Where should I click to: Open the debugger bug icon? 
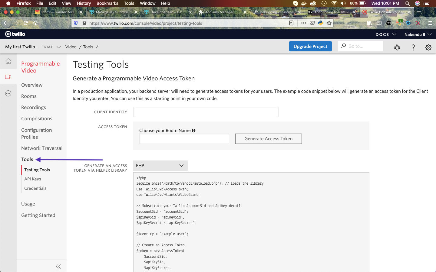coord(397,47)
